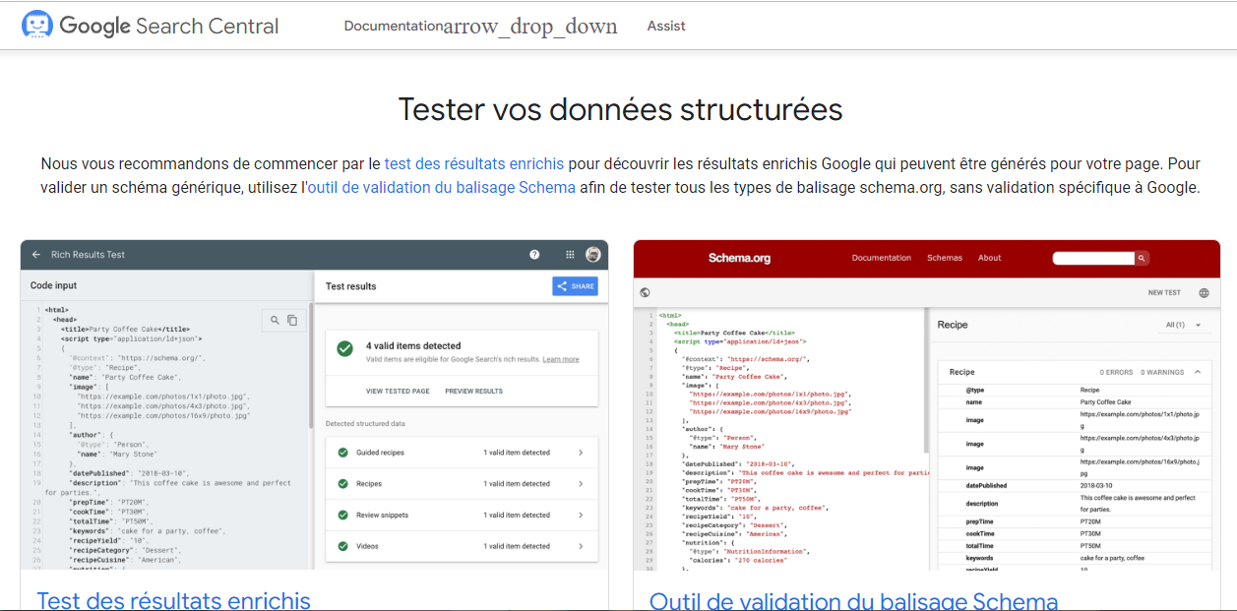Open Documentation in the Schema.org header
The image size is (1237, 611).
pyautogui.click(x=881, y=258)
